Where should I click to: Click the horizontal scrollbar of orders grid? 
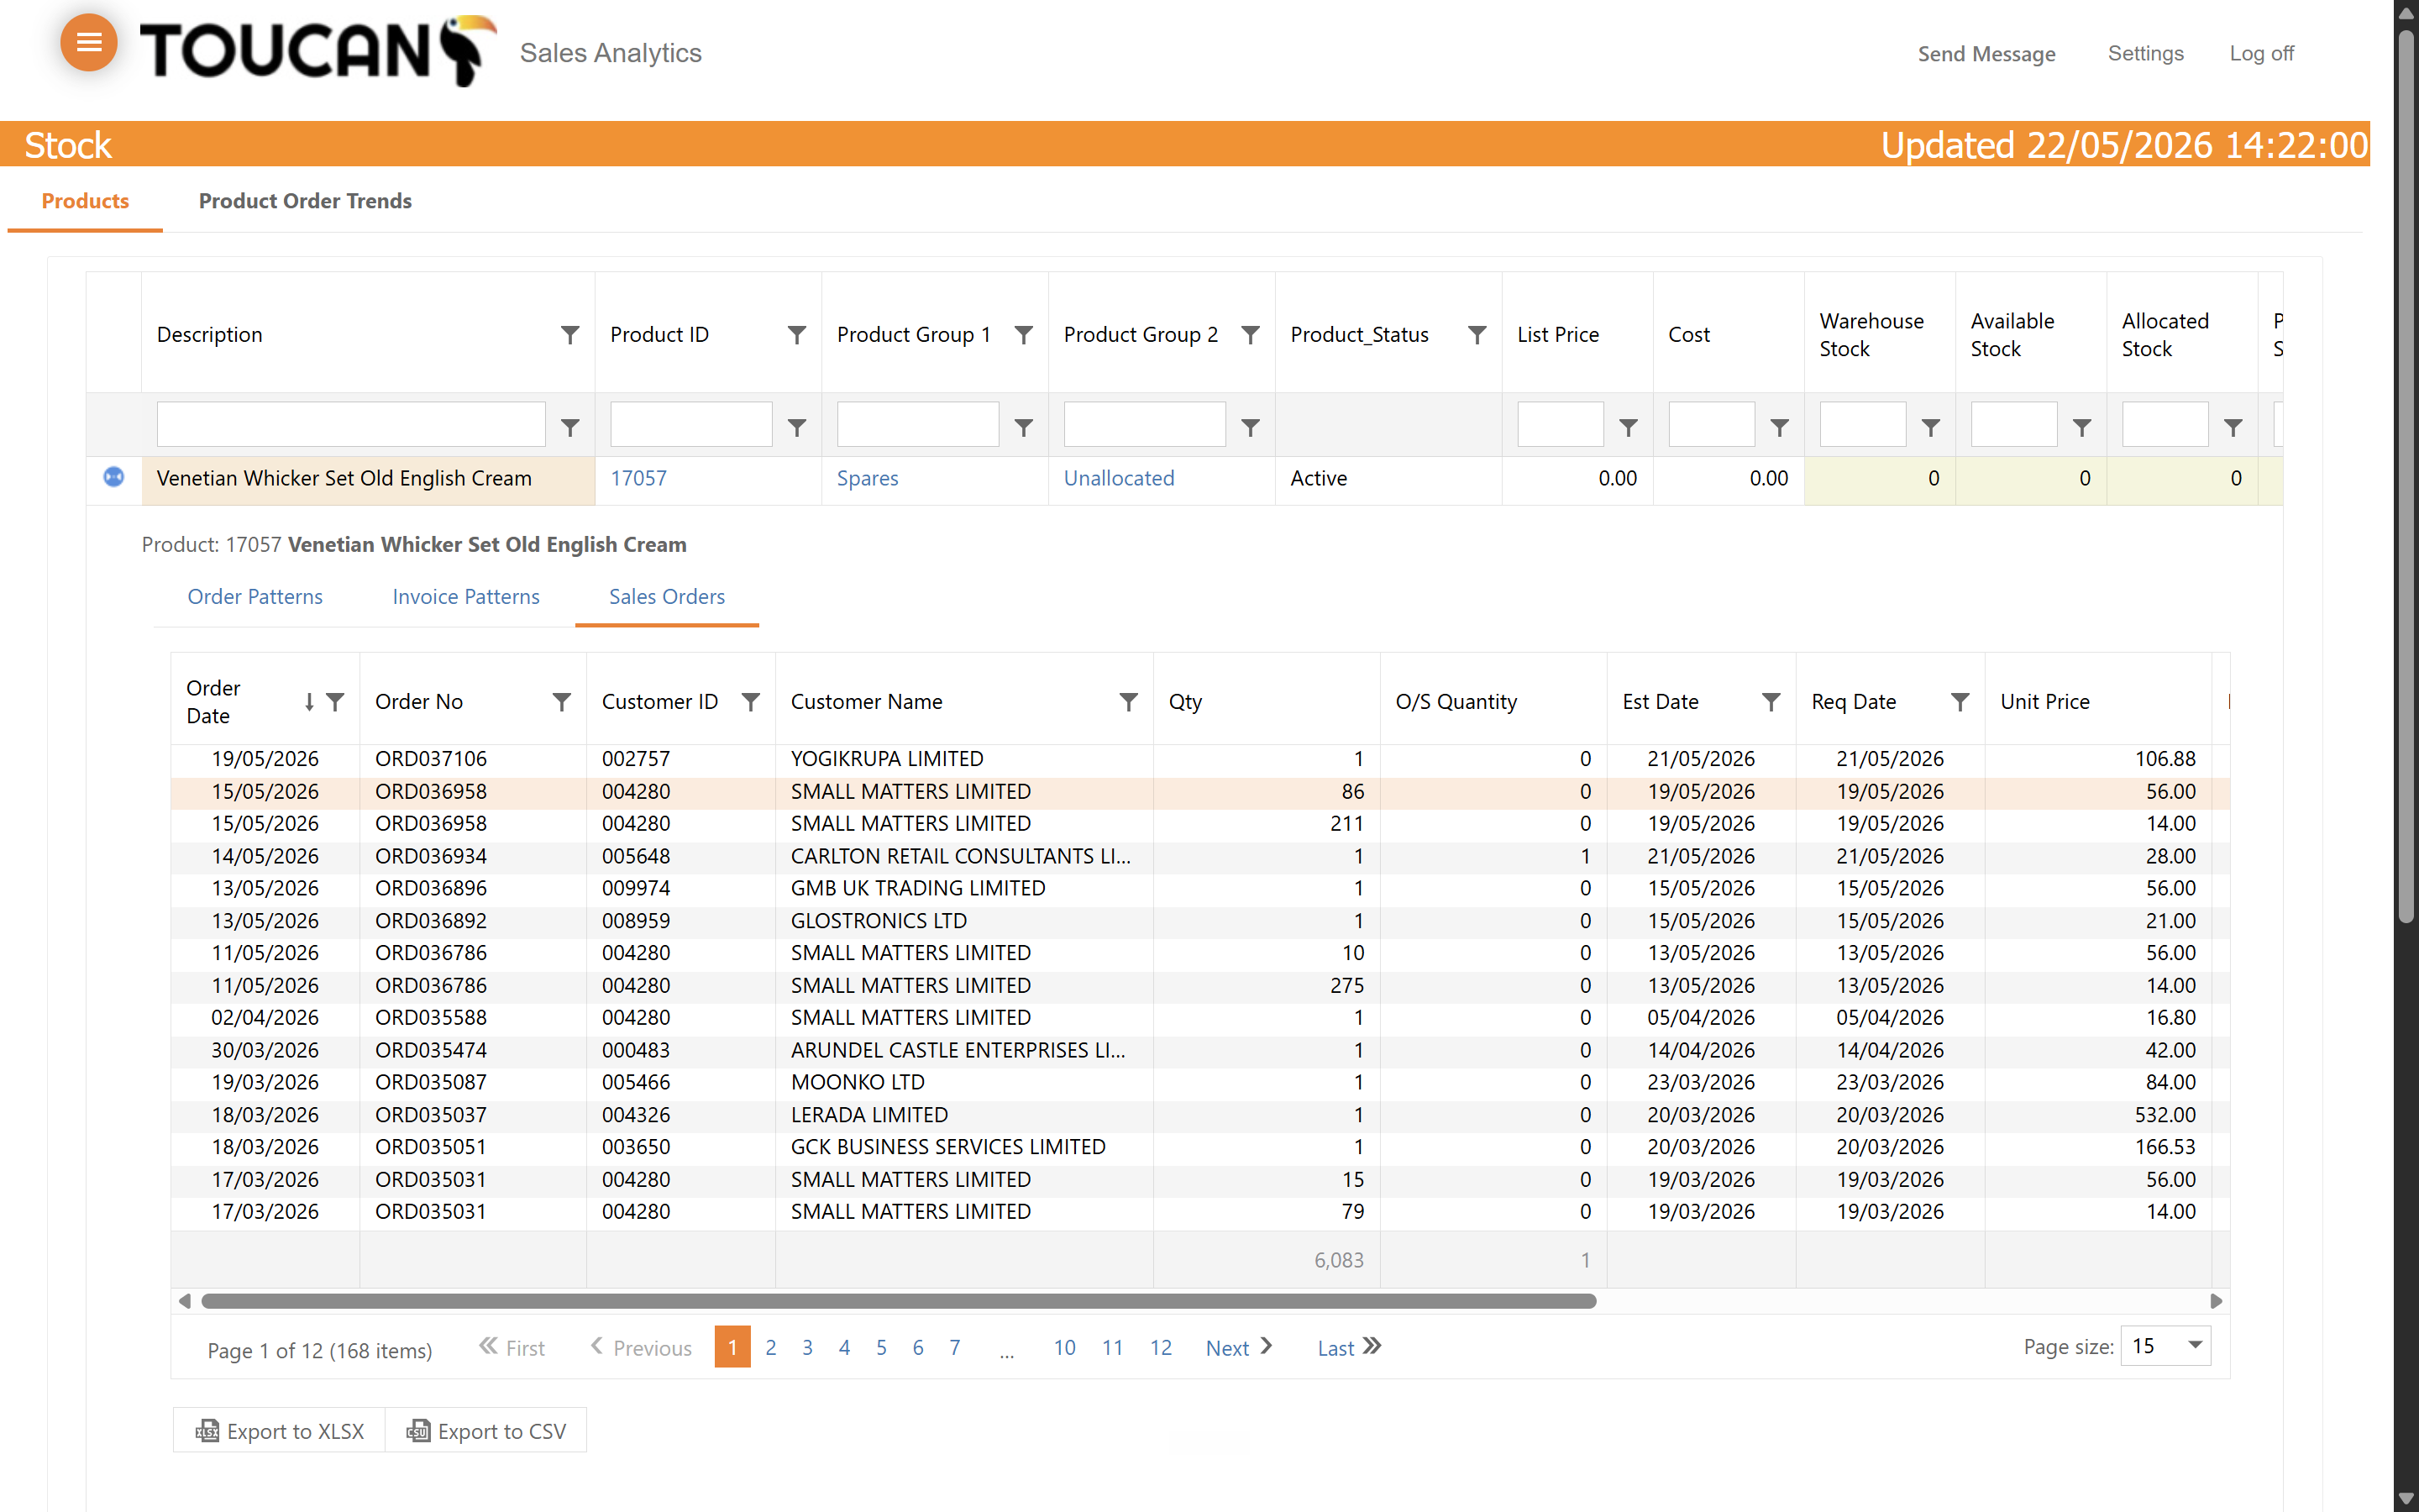pos(898,1301)
